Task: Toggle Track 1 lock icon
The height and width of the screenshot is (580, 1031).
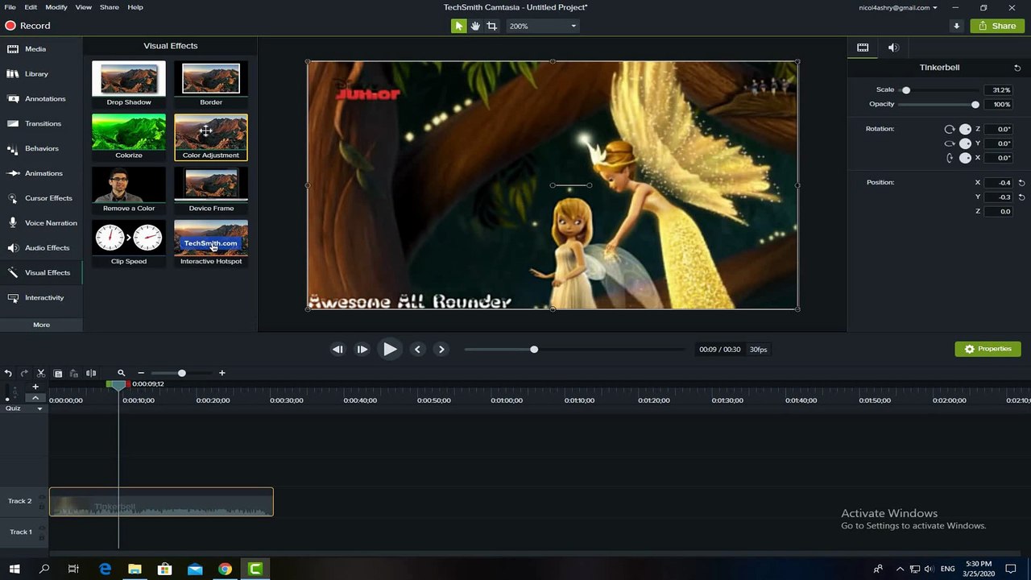Action: tap(42, 536)
